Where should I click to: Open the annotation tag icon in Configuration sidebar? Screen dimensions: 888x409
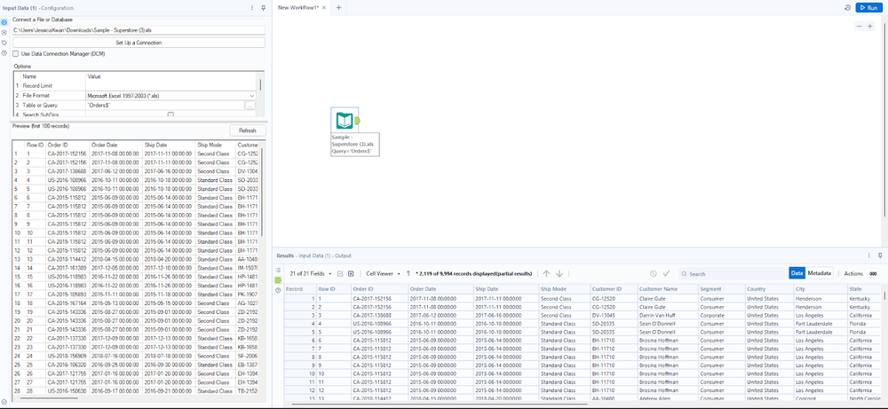pos(5,42)
